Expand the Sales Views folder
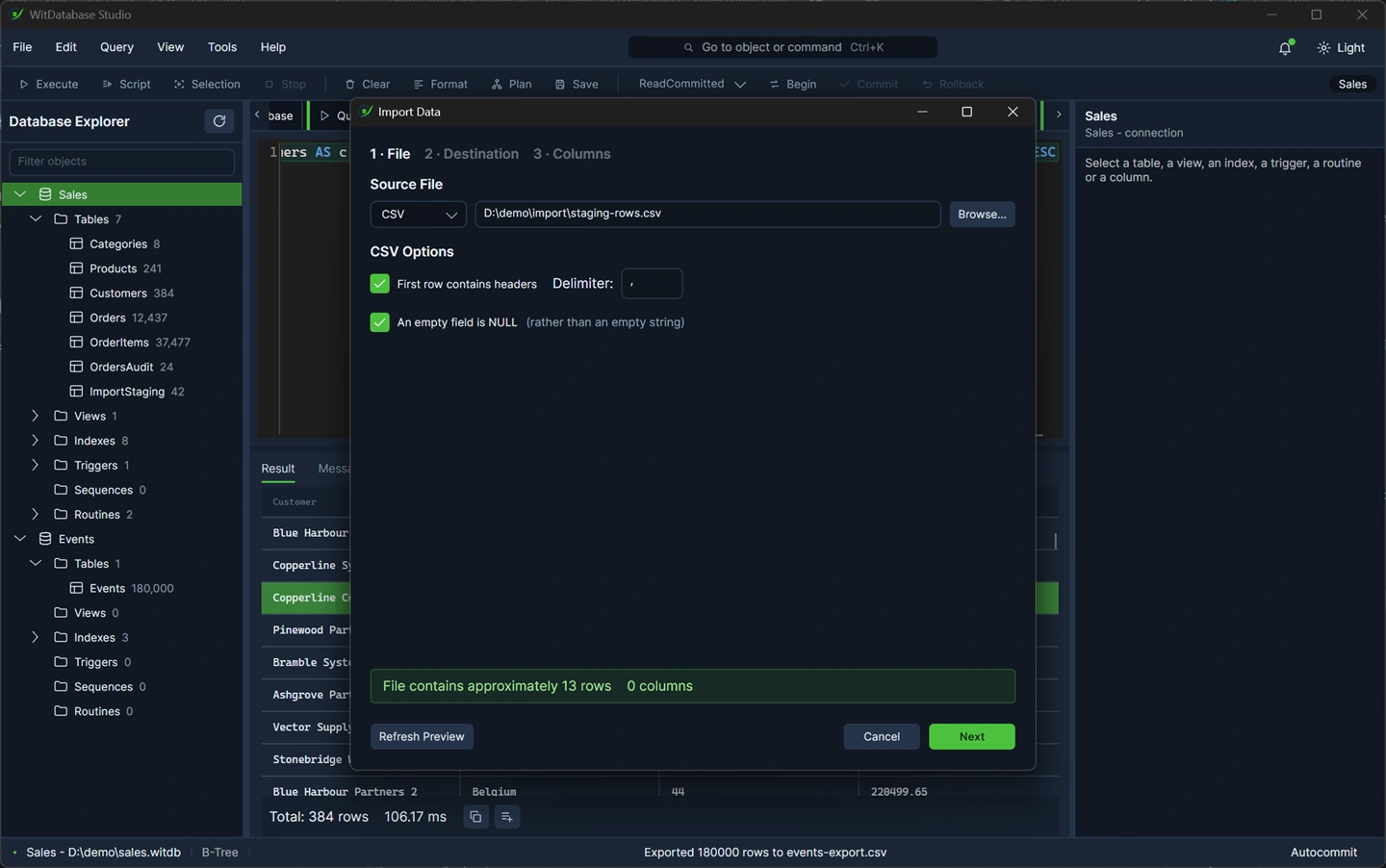The image size is (1386, 868). (36, 416)
